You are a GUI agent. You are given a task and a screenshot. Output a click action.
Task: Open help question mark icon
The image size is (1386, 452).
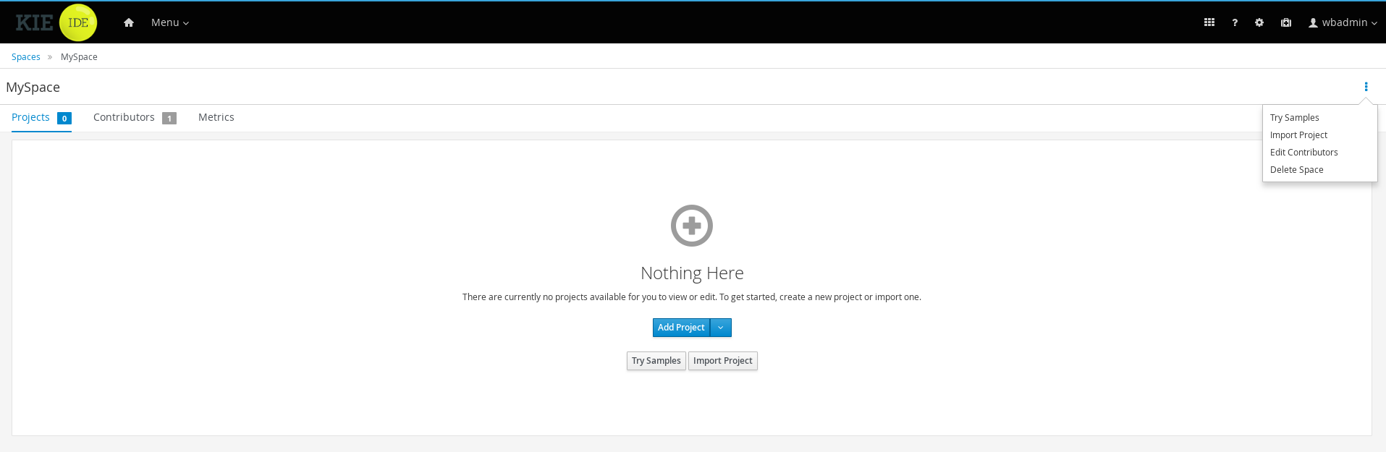1235,22
